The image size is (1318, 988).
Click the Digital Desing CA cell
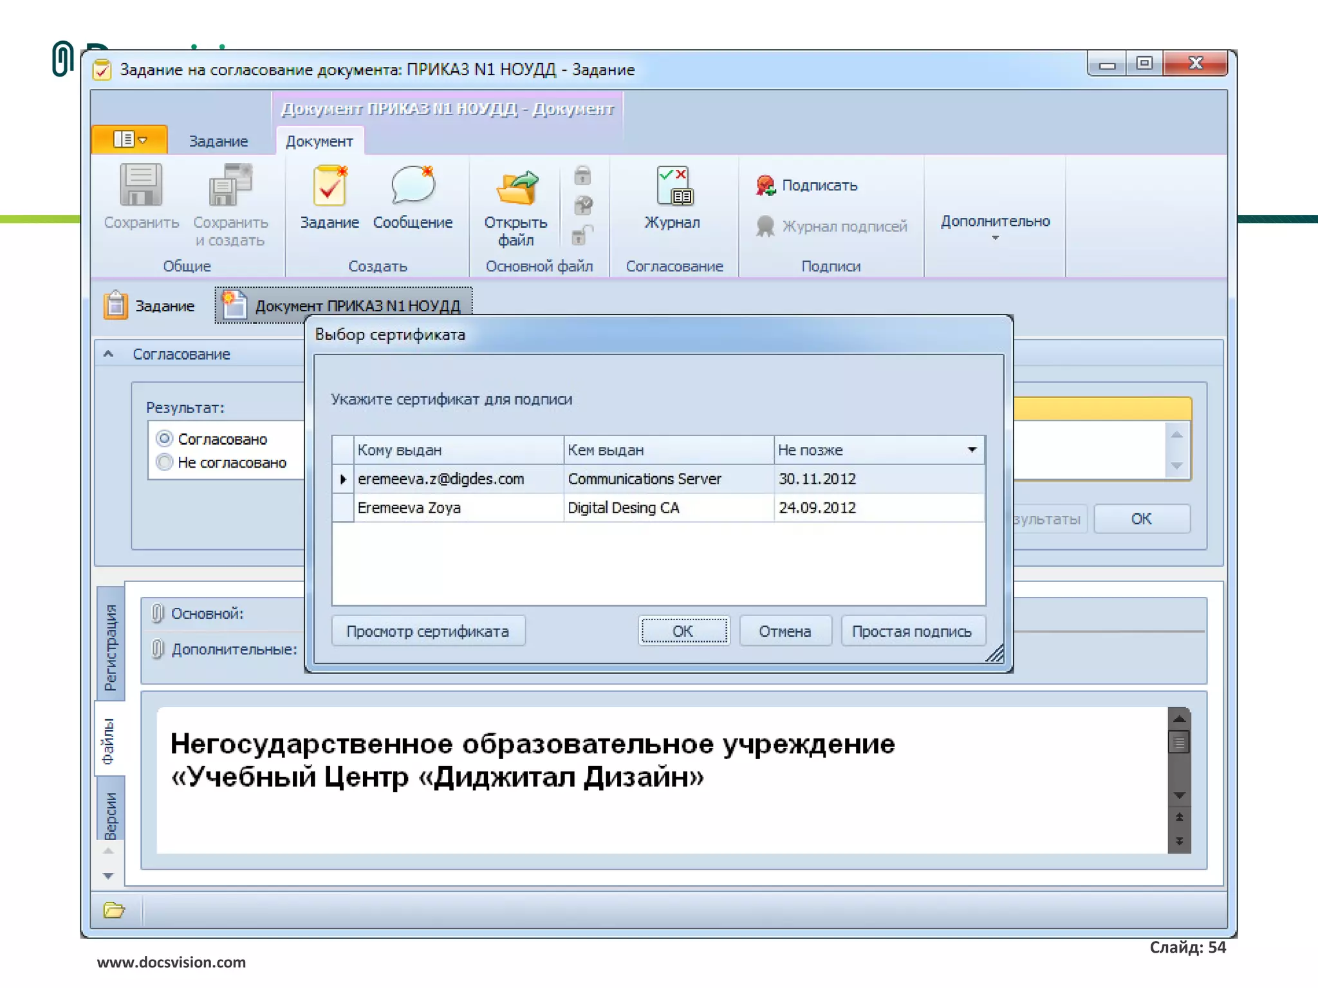[x=669, y=508]
